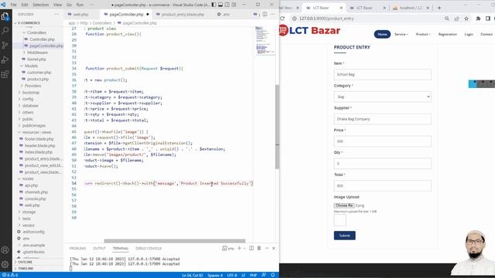Viewport: 495px width, 278px height.
Task: Expand the Outline section
Action: pyautogui.click(x=26, y=262)
